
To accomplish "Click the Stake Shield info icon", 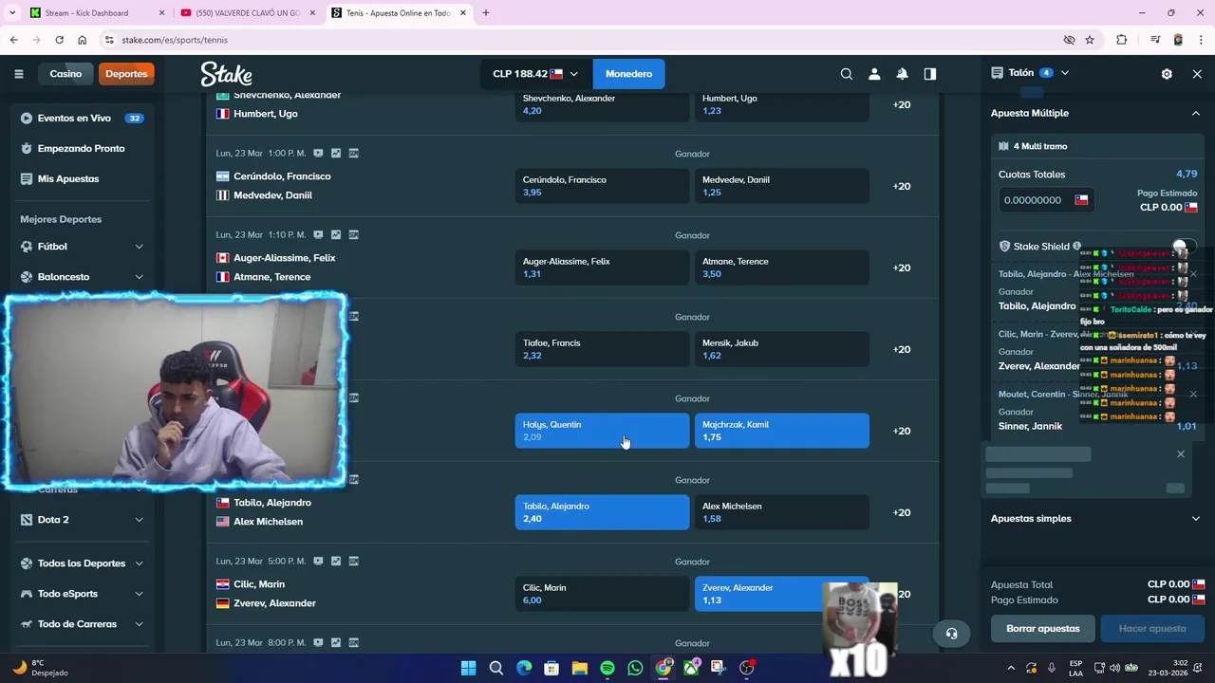I will coord(1076,247).
